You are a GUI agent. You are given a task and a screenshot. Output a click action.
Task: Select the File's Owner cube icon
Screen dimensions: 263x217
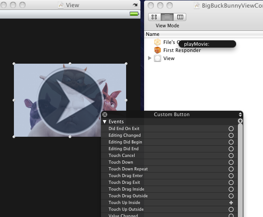[158, 42]
